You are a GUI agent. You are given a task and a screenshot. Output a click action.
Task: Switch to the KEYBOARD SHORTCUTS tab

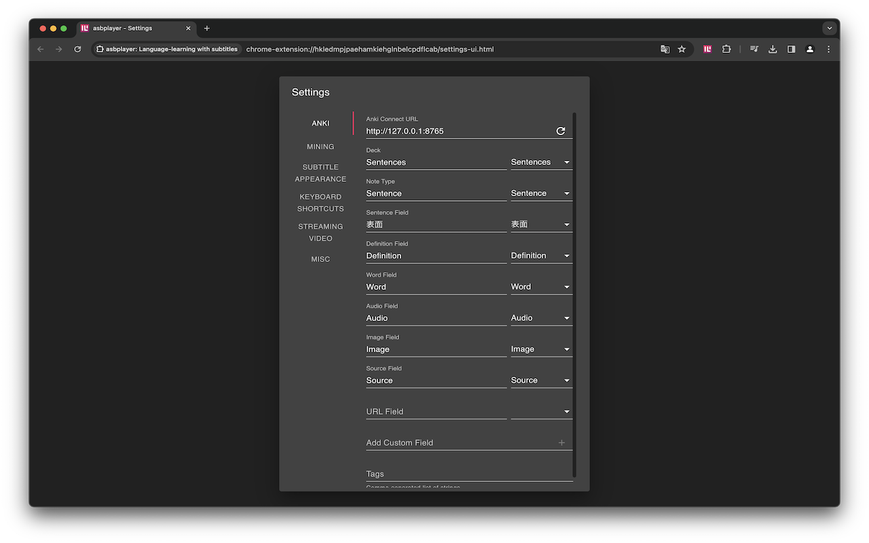[x=320, y=203]
